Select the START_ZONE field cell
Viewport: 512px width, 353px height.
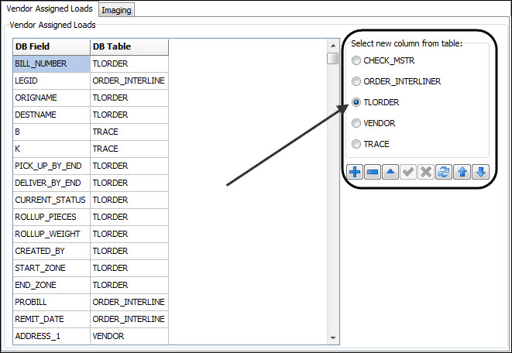coord(52,268)
